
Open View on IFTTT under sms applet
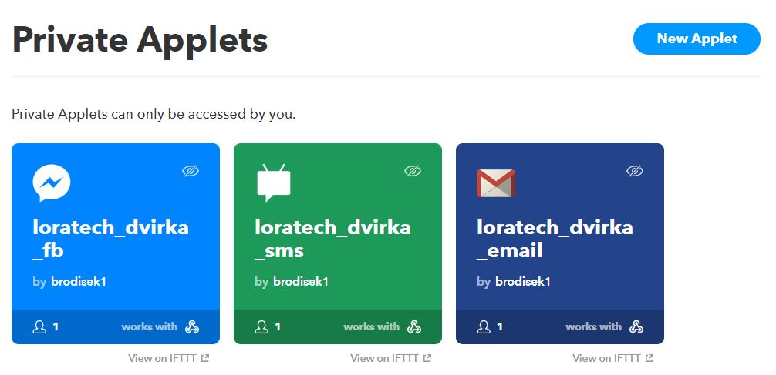(x=391, y=358)
